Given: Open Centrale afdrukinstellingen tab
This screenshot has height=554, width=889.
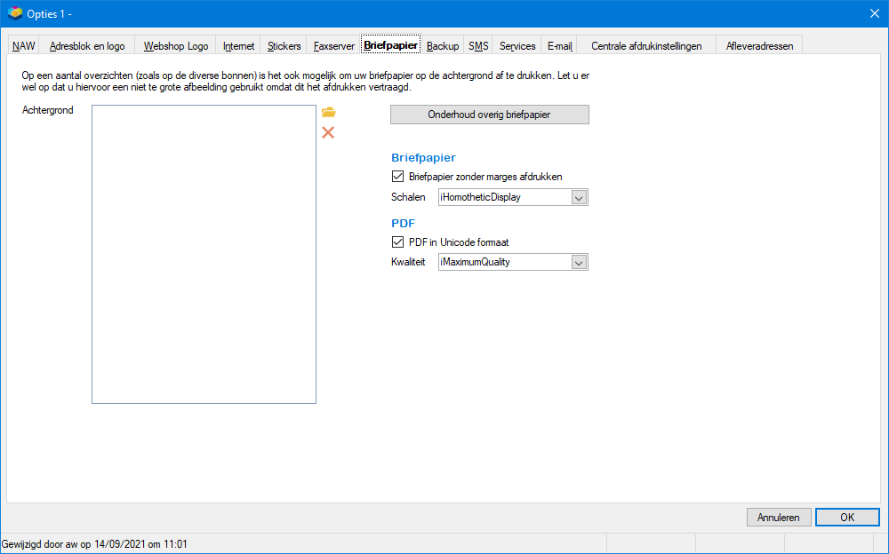Looking at the screenshot, I should [x=646, y=46].
